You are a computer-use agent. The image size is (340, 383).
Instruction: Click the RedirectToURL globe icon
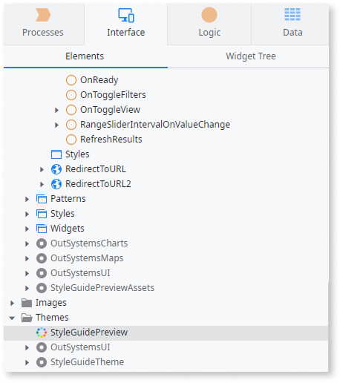click(56, 169)
